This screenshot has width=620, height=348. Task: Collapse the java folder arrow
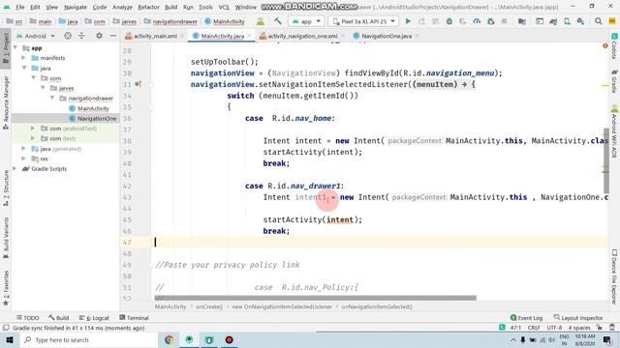[x=24, y=68]
